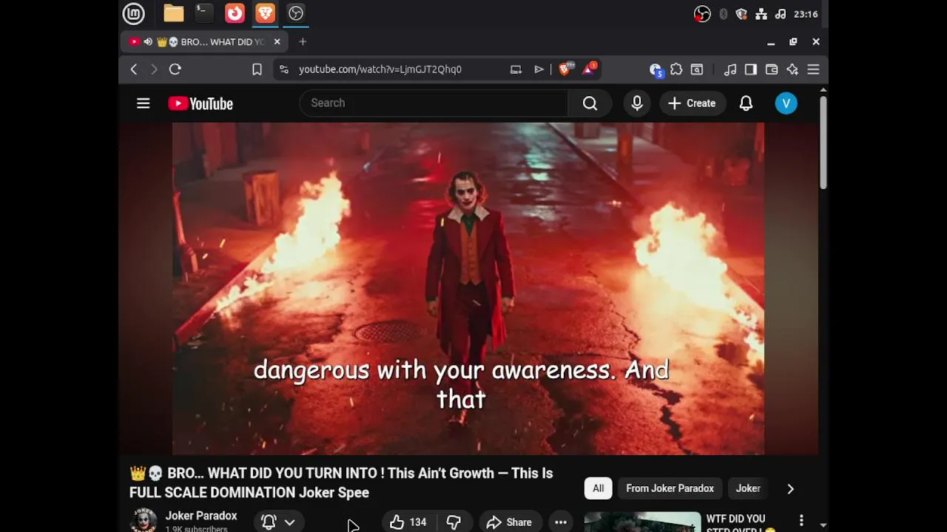Screen dimensions: 947x532
Task: Open a new browser tab
Action: coord(303,42)
